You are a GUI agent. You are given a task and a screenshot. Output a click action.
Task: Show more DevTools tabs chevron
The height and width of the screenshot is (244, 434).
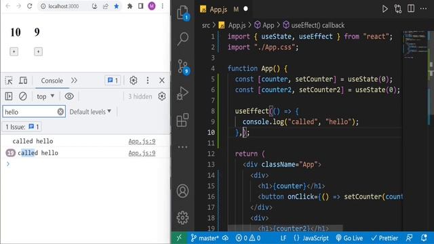coord(74,81)
